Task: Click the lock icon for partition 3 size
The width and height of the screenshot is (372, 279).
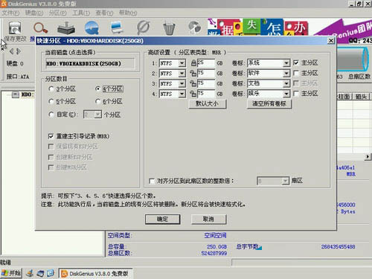Action: [x=193, y=83]
